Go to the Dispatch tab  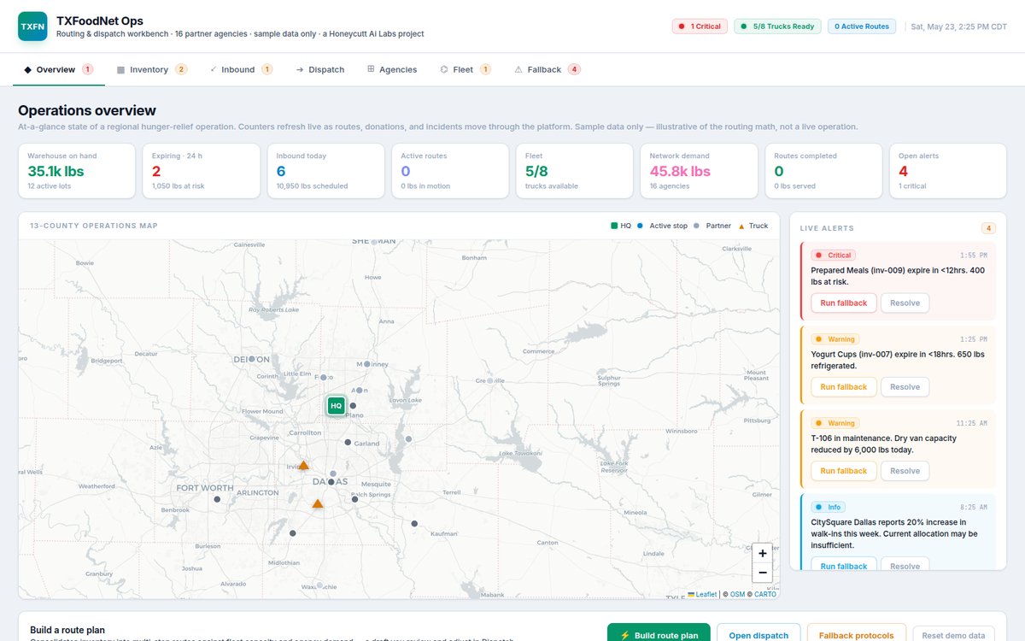click(x=320, y=69)
